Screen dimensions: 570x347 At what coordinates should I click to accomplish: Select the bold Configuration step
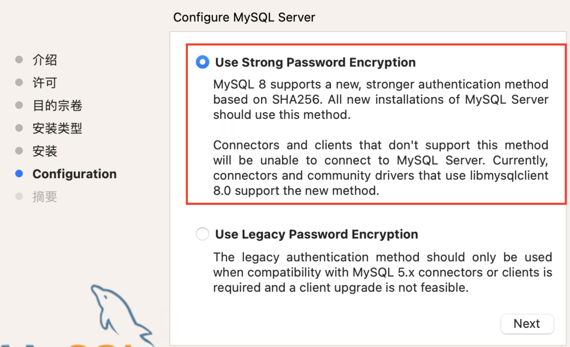[x=74, y=173]
